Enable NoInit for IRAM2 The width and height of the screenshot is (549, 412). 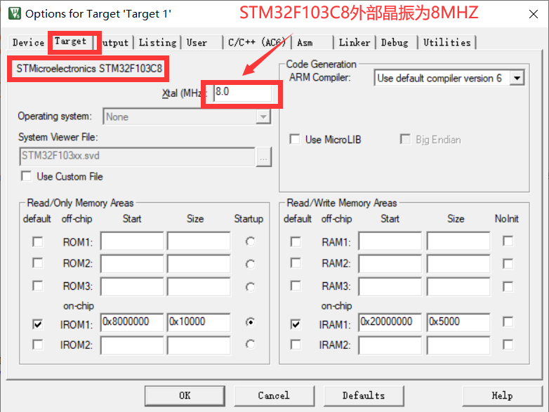(x=508, y=345)
